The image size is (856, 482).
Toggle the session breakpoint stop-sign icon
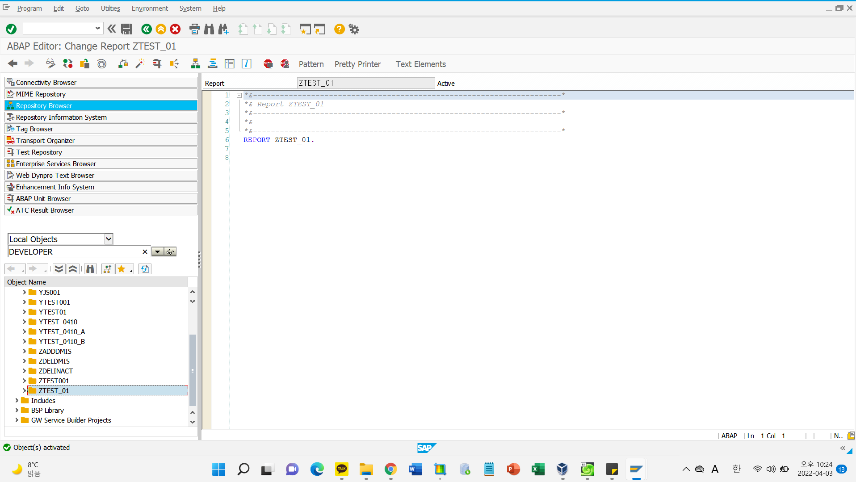(268, 64)
